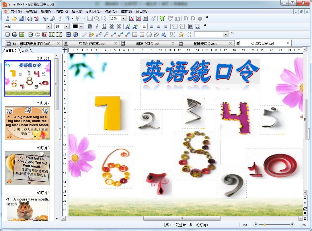The width and height of the screenshot is (312, 231).
Task: Select the Rectangle shape tool
Action: [x=135, y=34]
